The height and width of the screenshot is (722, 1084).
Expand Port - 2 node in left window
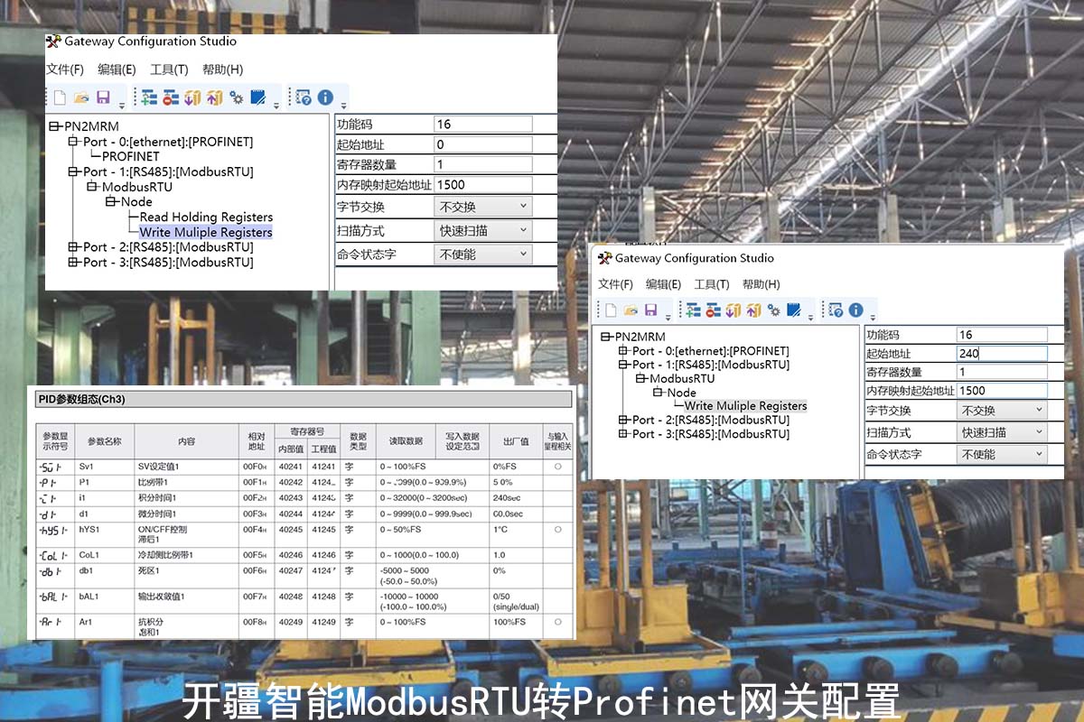click(73, 247)
